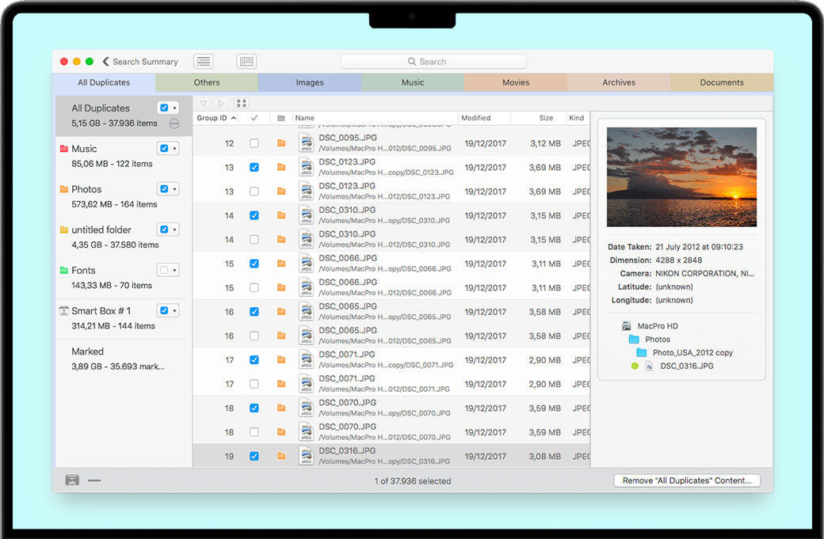Enable the Fonts category checkbox in the sidebar

click(x=164, y=270)
